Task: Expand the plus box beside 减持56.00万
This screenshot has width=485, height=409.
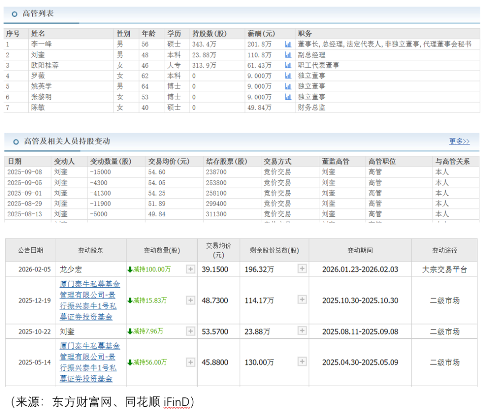Action: [x=190, y=362]
